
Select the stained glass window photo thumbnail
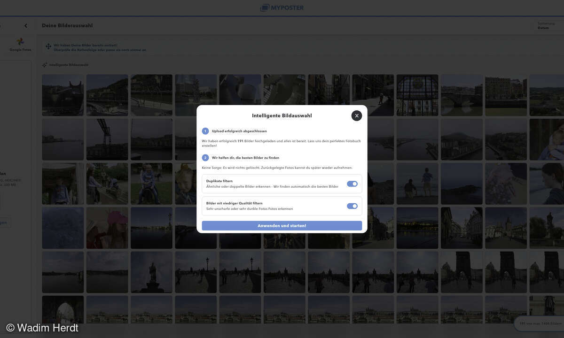[417, 95]
